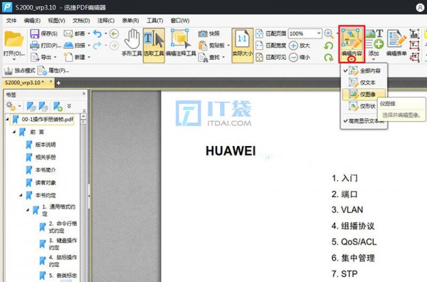427x282 pixels.
Task: Select 仅文本 (Text only) option
Action: pos(364,83)
